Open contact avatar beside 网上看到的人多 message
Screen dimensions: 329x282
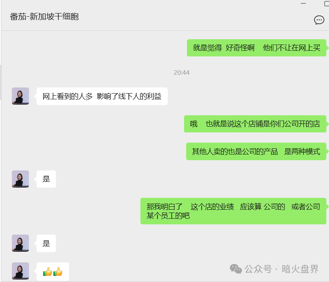coord(20,96)
